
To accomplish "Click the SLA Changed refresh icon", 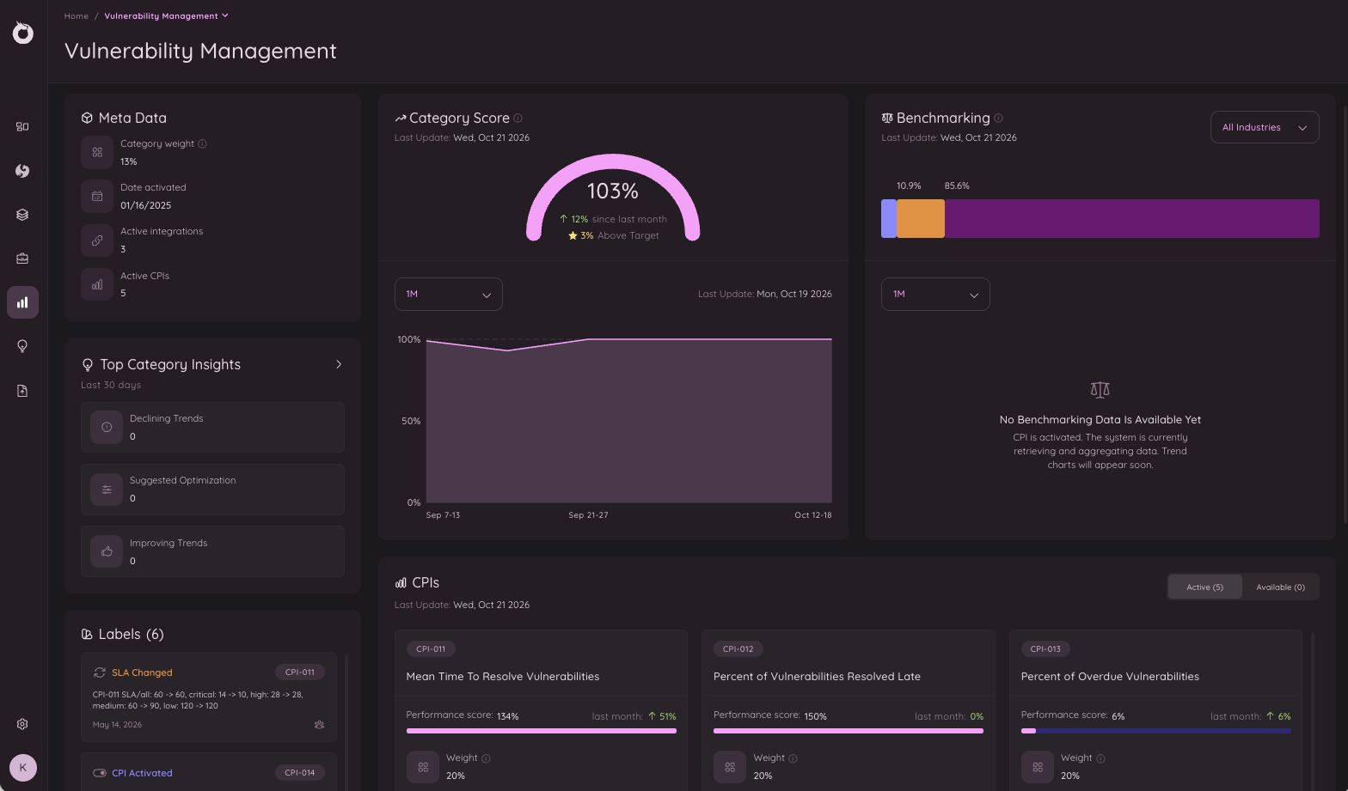I will coord(100,672).
